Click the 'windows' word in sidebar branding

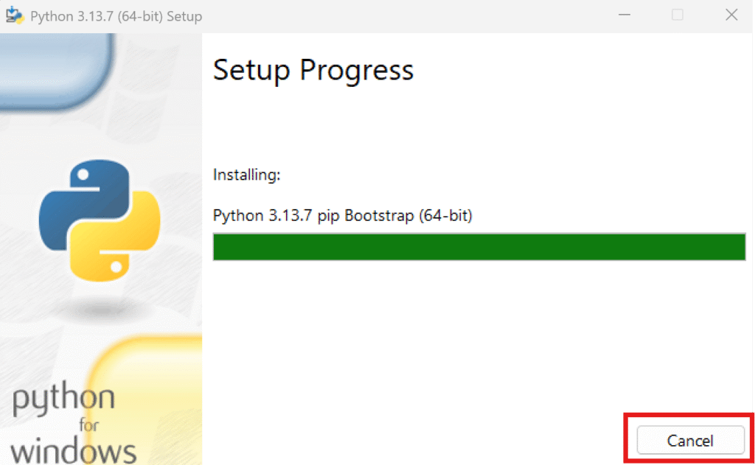[73, 452]
